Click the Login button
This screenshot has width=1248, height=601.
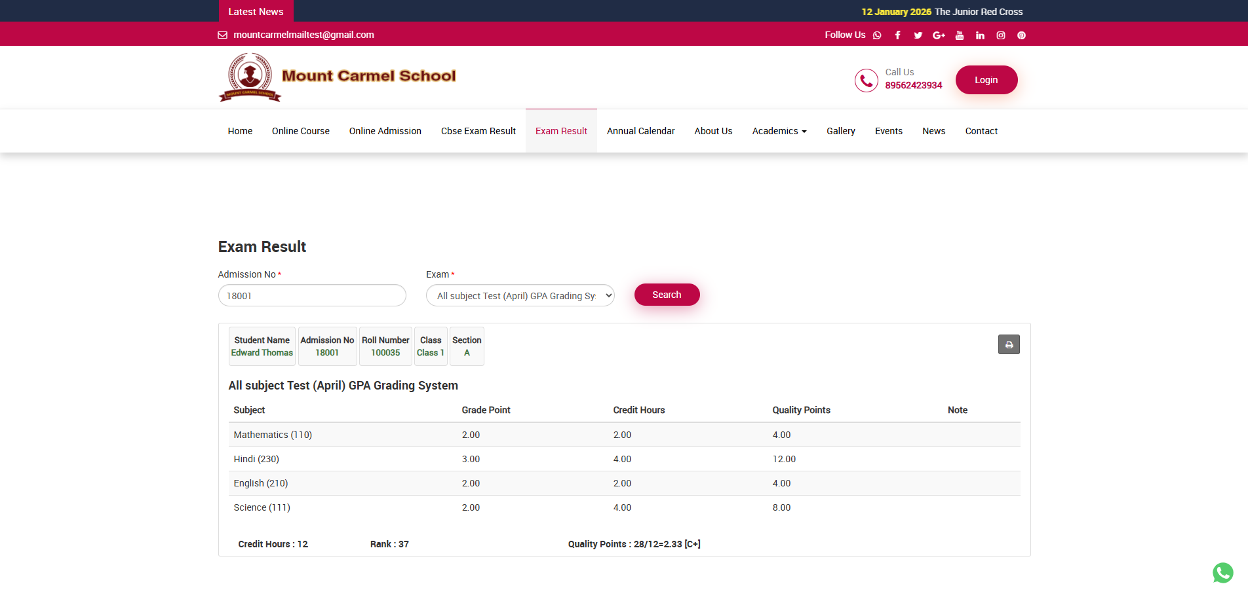pyautogui.click(x=986, y=80)
